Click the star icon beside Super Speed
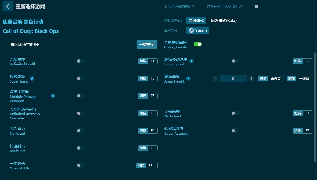Viewport: 317px width, 180px height. point(191,61)
